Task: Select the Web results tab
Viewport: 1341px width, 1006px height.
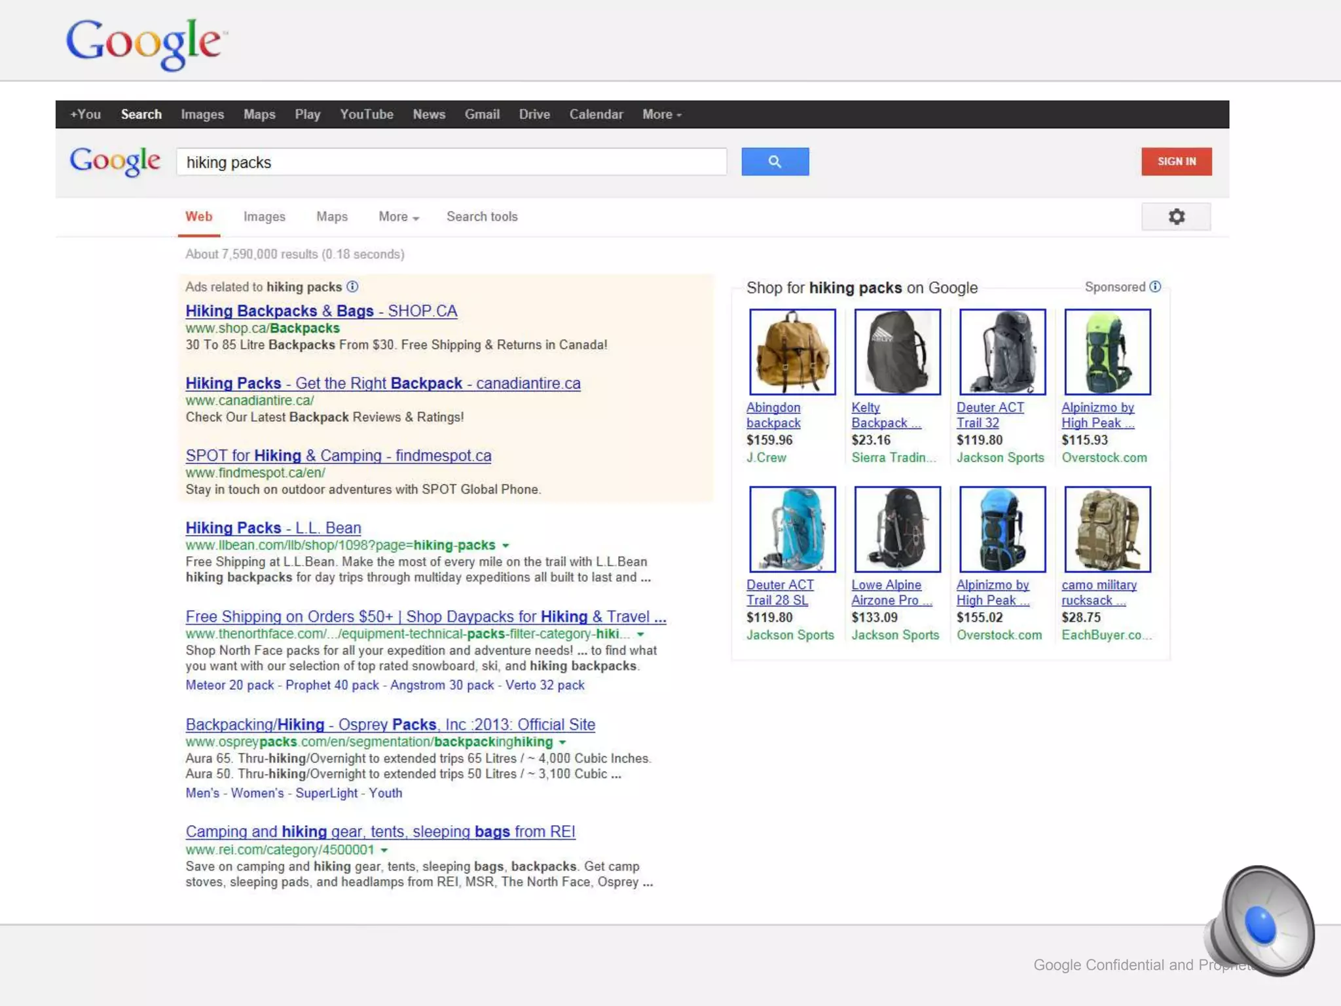Action: pyautogui.click(x=198, y=217)
